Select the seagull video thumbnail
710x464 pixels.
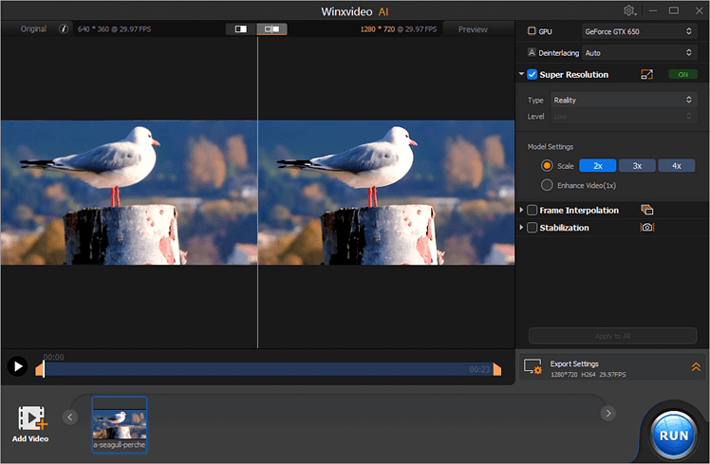120,423
